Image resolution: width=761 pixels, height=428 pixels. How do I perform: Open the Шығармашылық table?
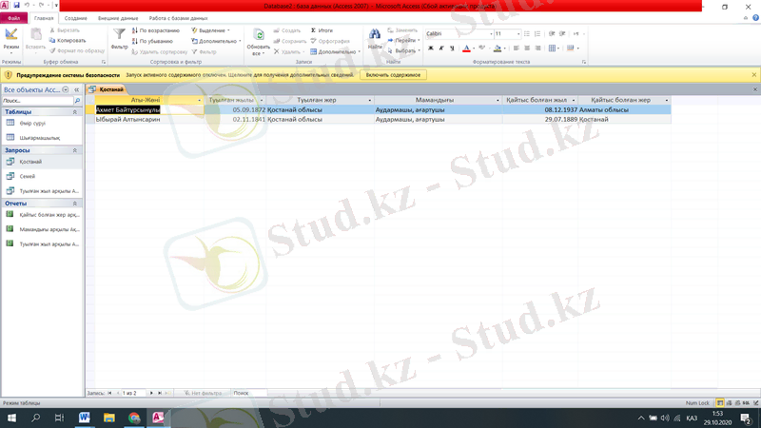39,138
